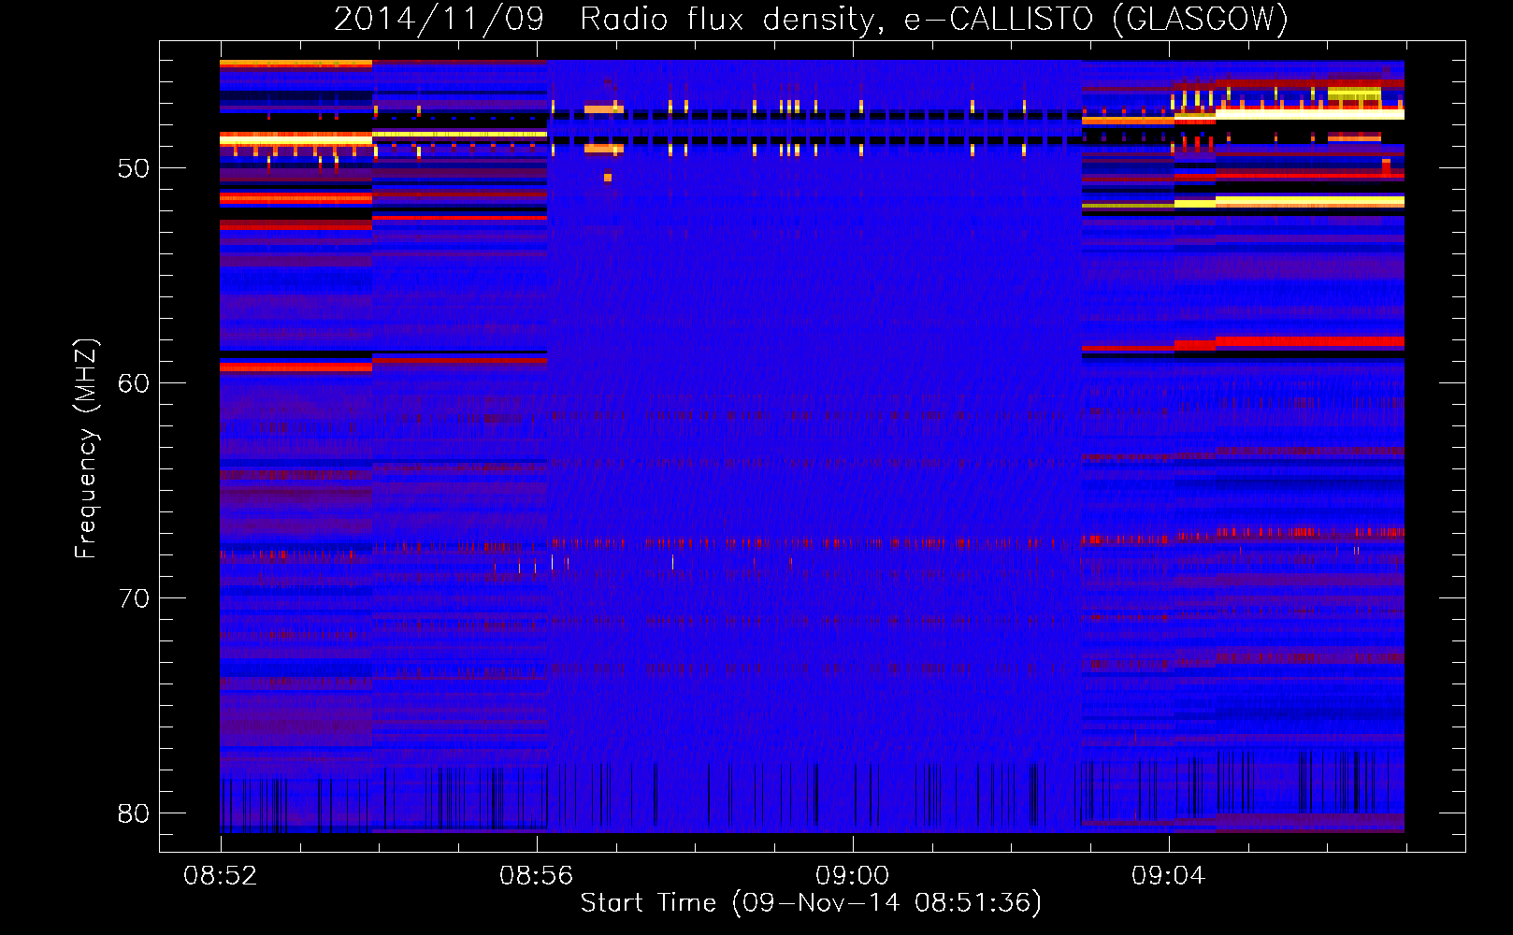Click the 'Start Time (09-Nov-14 08:51:36)' axis label
1513x935 pixels.
click(x=811, y=903)
